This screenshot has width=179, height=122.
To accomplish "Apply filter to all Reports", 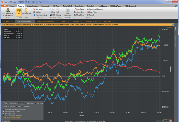I will [x=95, y=9].
